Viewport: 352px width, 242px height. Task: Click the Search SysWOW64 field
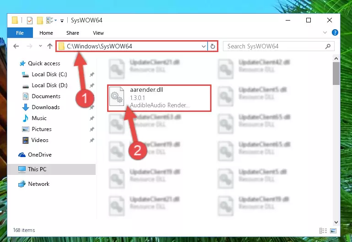(x=278, y=46)
